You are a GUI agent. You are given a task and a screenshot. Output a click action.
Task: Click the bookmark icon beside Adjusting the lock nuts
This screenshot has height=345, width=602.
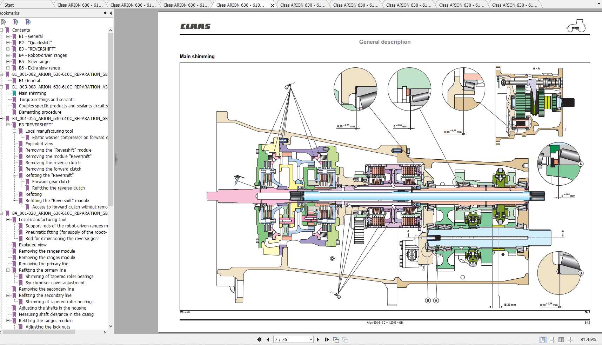[x=21, y=327]
